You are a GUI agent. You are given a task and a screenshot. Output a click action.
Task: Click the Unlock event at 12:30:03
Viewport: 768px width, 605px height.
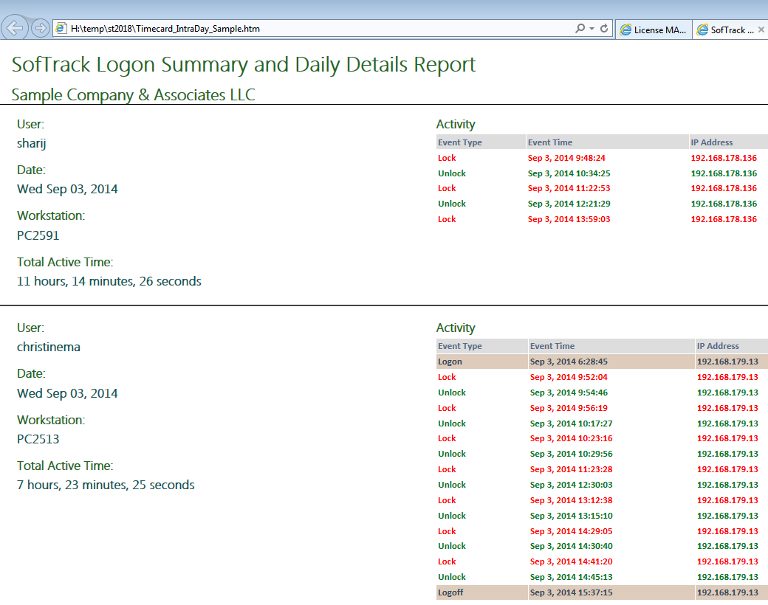452,485
